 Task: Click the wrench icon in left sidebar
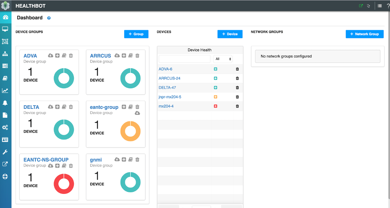coord(5,152)
